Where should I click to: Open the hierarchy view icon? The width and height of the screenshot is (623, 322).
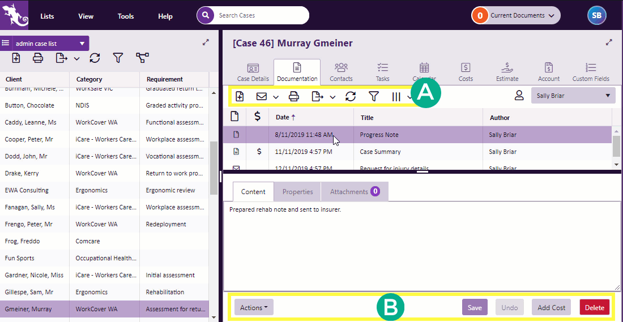[x=142, y=58]
